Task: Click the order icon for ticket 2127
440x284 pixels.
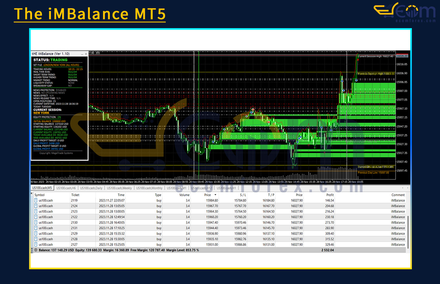Action: point(36,244)
